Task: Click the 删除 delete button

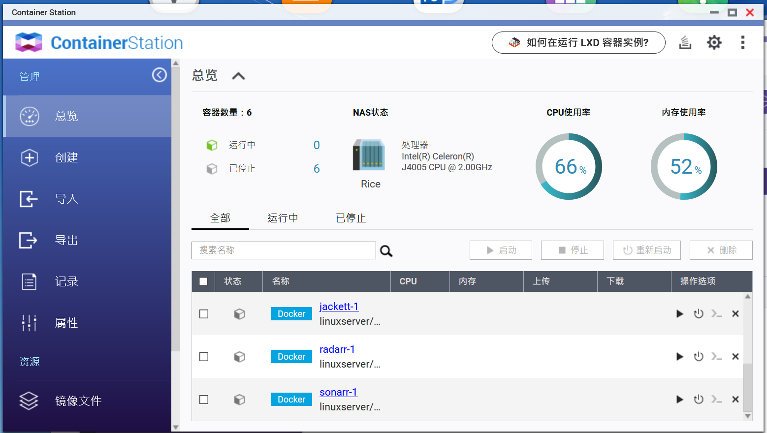Action: coord(721,250)
